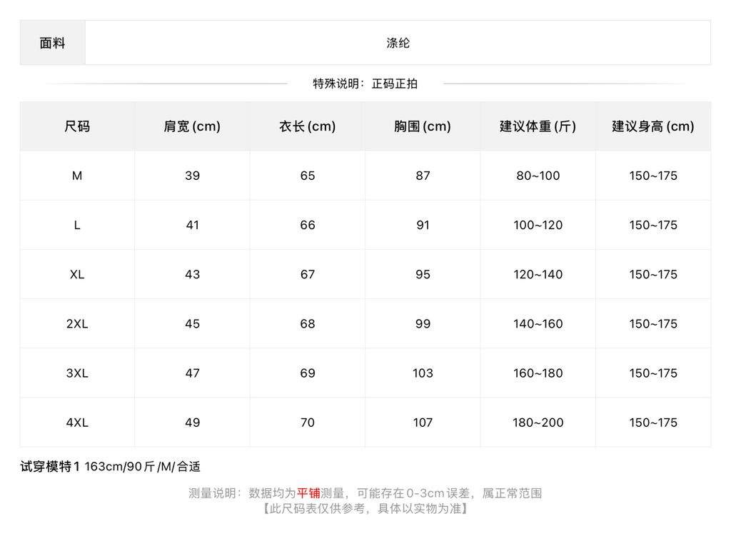Click the 3XL size row label
This screenshot has height=536, width=731.
pos(77,373)
